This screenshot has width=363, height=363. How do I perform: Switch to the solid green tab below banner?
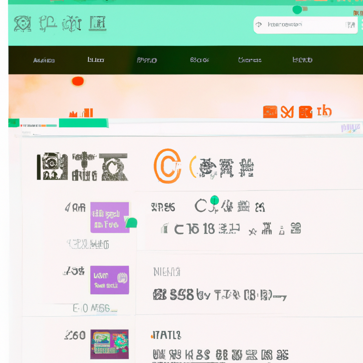[84, 123]
